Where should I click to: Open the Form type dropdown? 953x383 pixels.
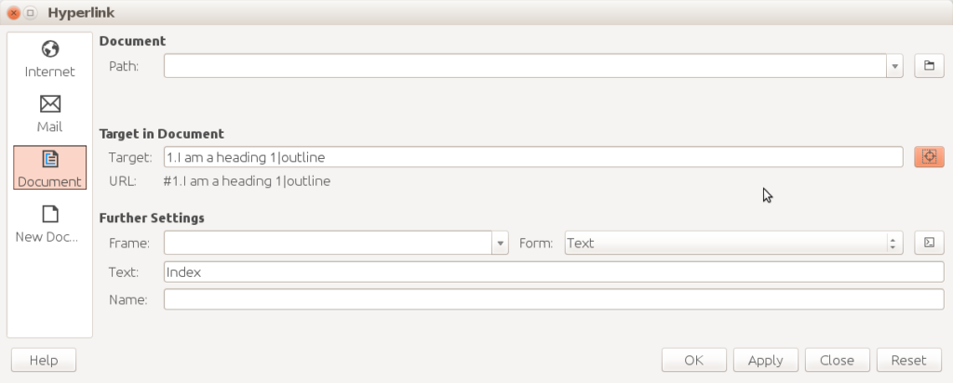pyautogui.click(x=893, y=244)
